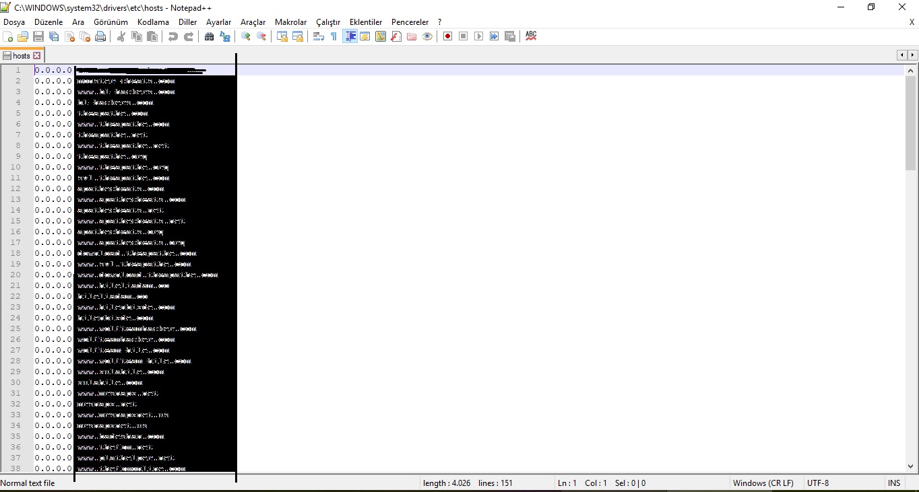Click the Print toolbar icon
The height and width of the screenshot is (492, 919).
[x=100, y=36]
